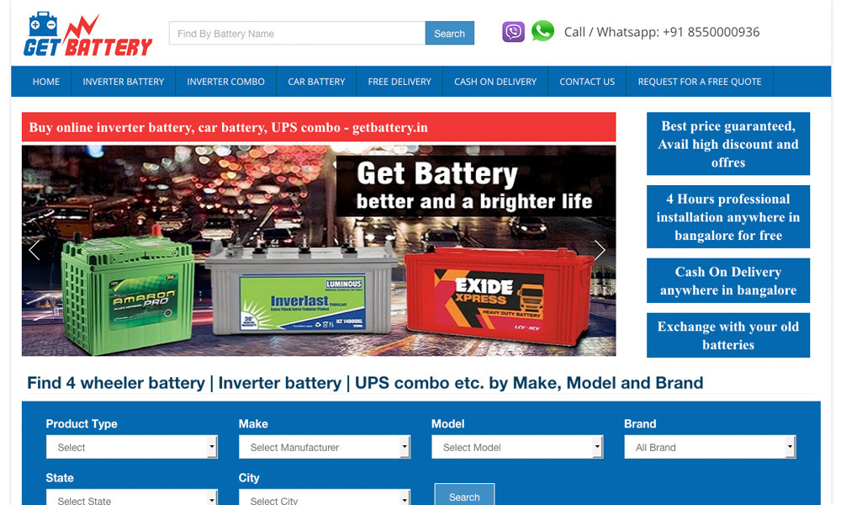The height and width of the screenshot is (505, 841).
Task: Click the Cash On Delivery anywhere banner
Action: 728,280
